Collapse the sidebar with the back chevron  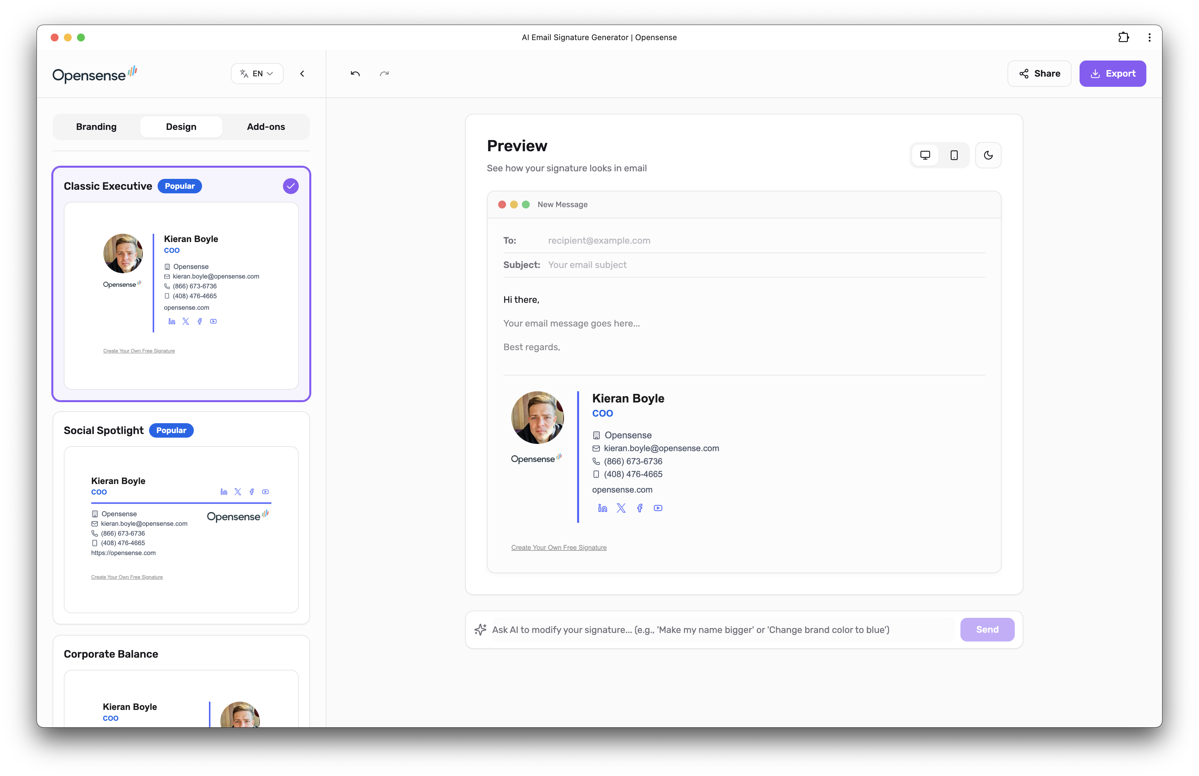302,74
